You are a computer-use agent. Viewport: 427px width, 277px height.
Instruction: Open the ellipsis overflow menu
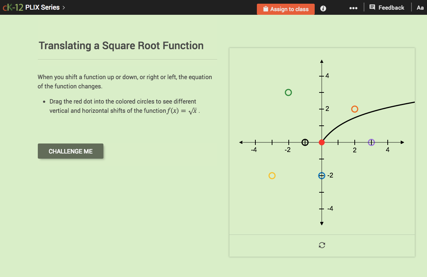click(353, 8)
